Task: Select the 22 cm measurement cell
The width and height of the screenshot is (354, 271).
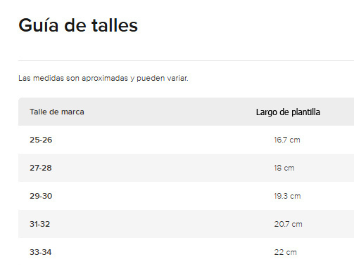Action: [x=285, y=252]
